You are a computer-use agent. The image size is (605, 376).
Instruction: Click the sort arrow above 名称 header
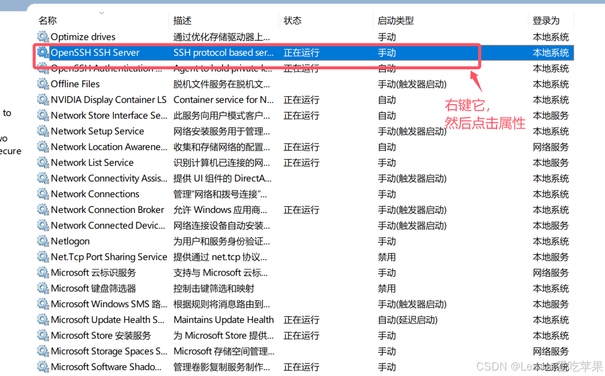click(102, 12)
